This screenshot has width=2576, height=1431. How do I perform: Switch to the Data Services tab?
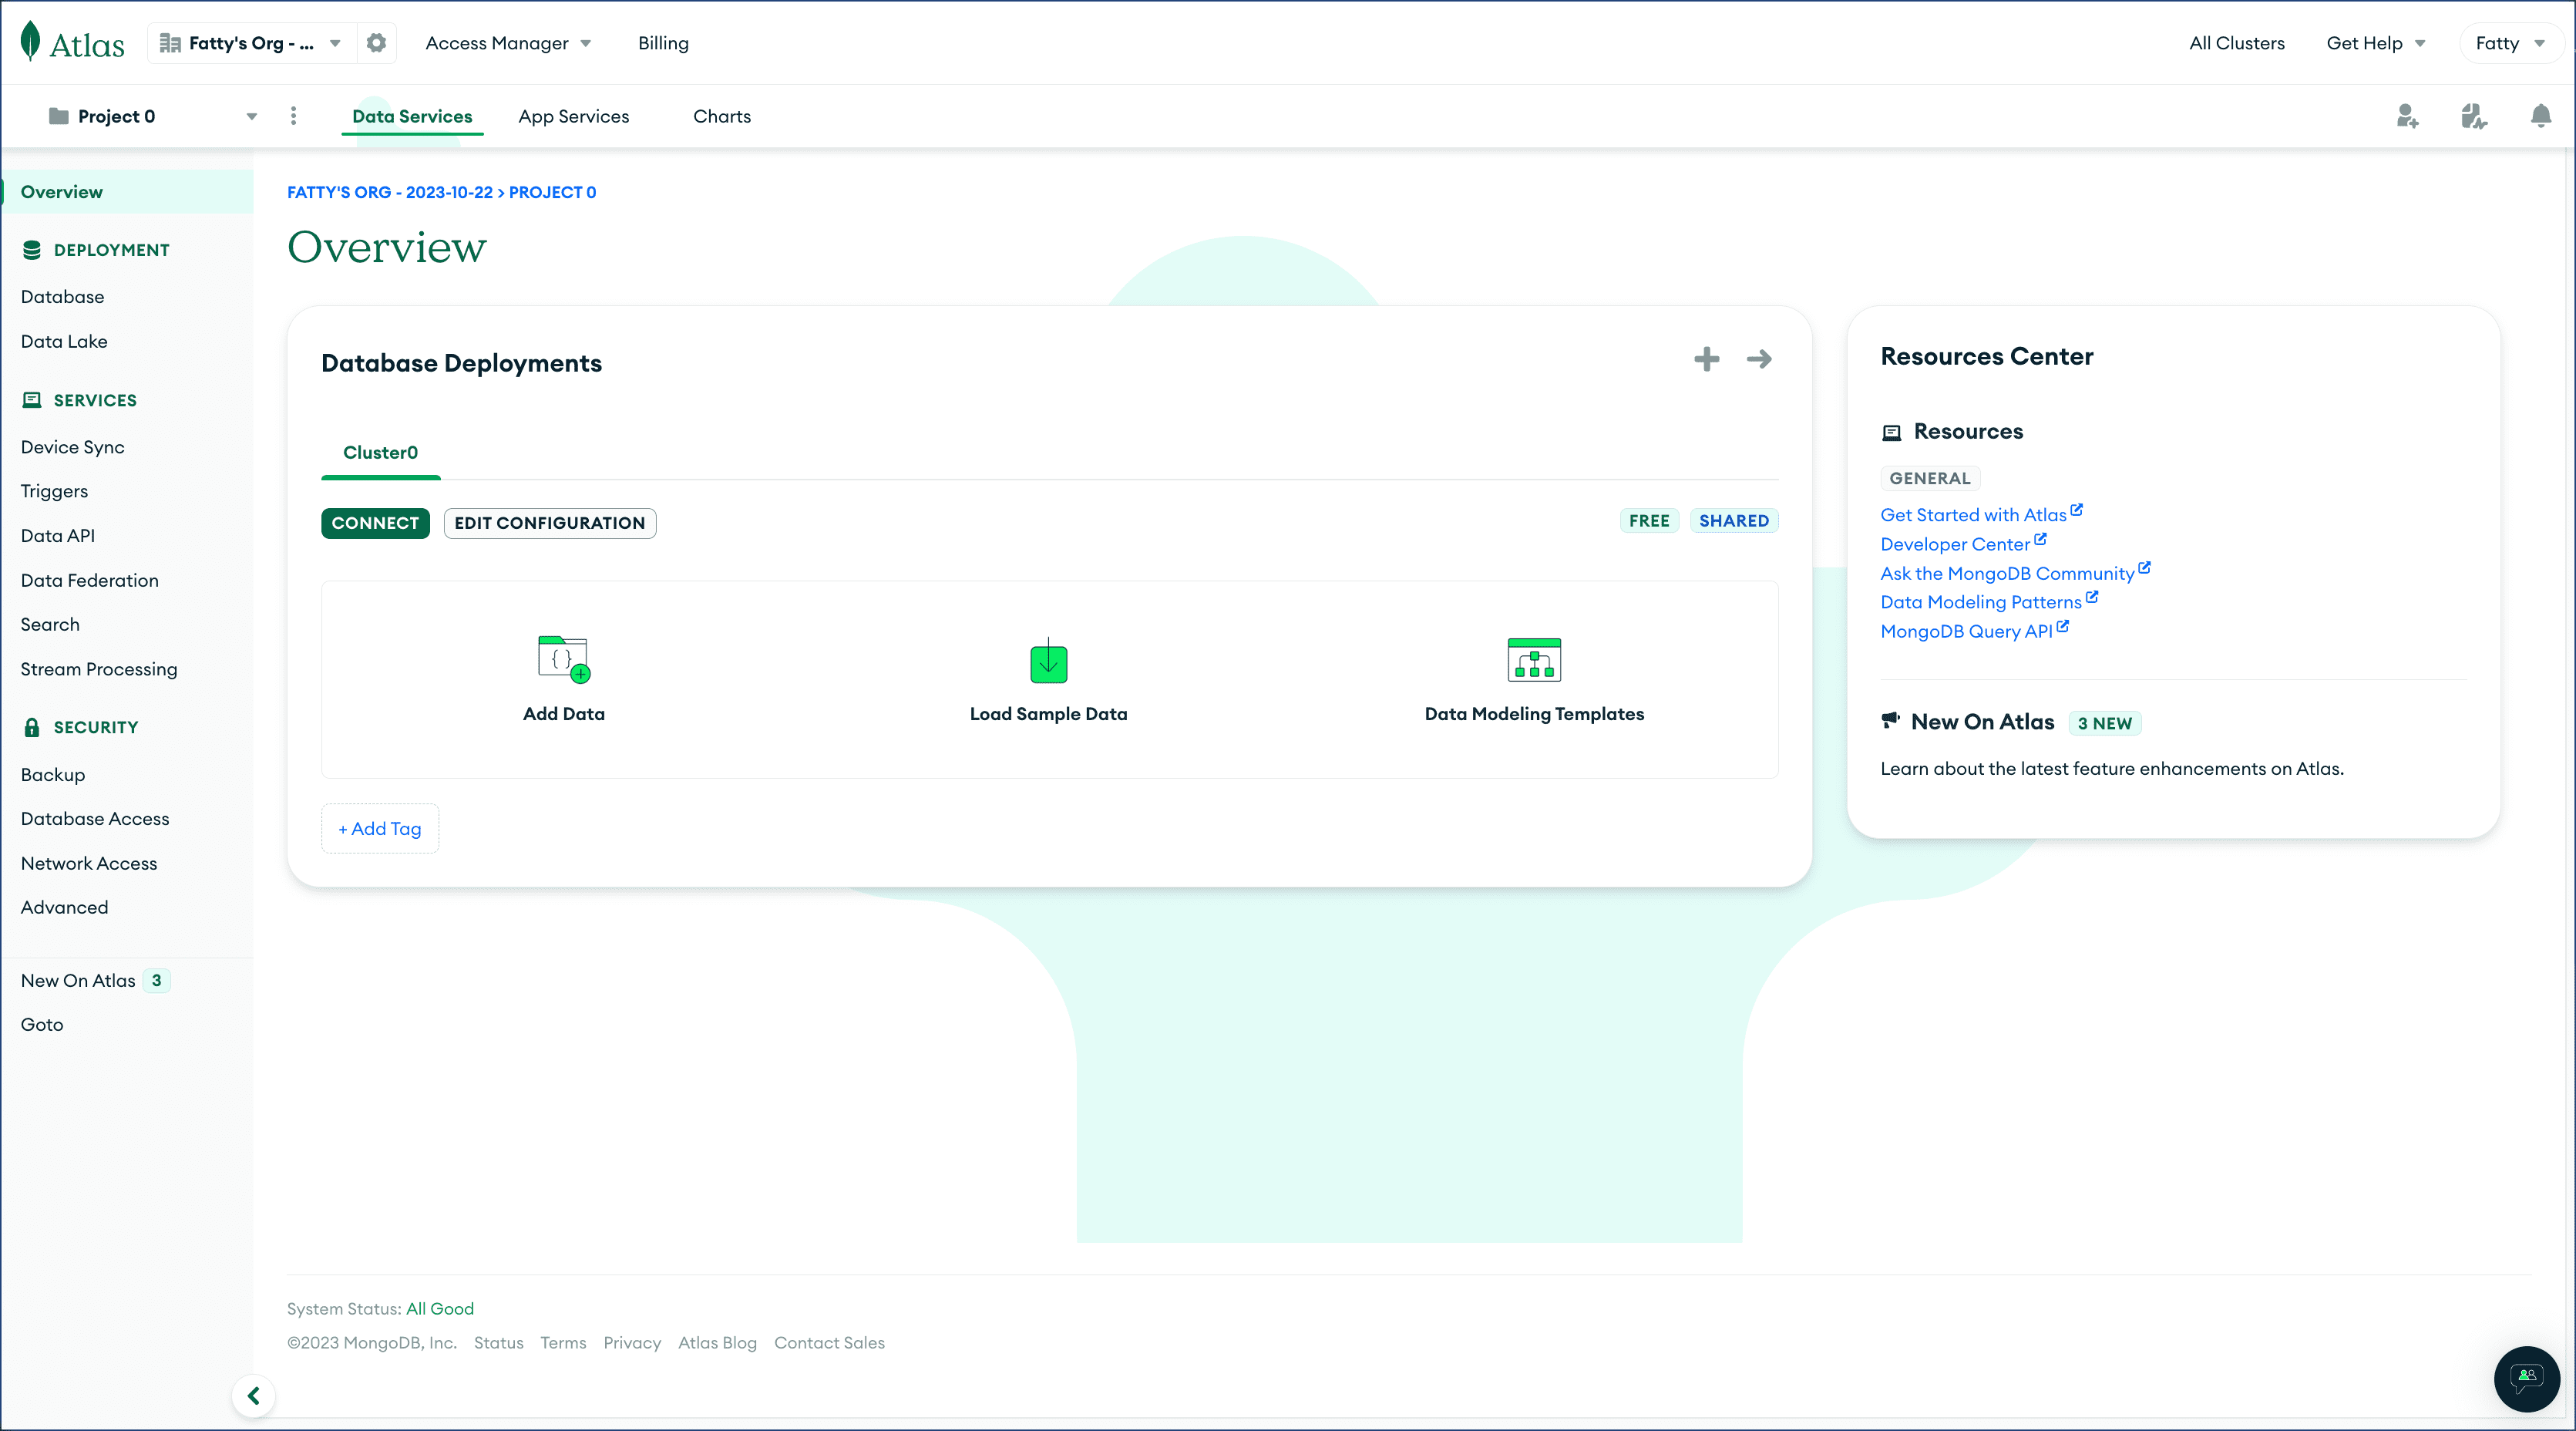pos(412,116)
